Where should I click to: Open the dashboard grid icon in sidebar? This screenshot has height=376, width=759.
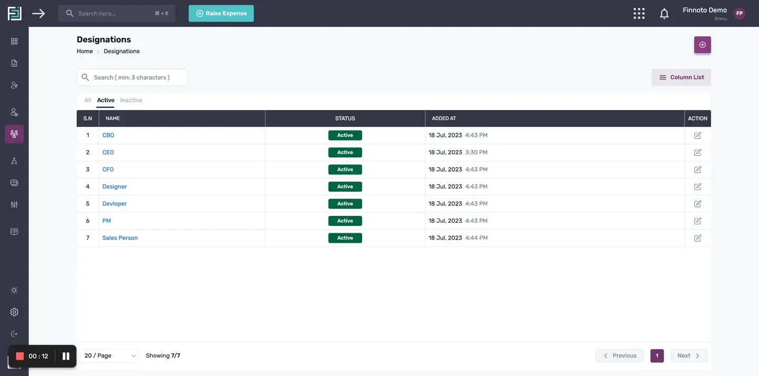point(14,41)
